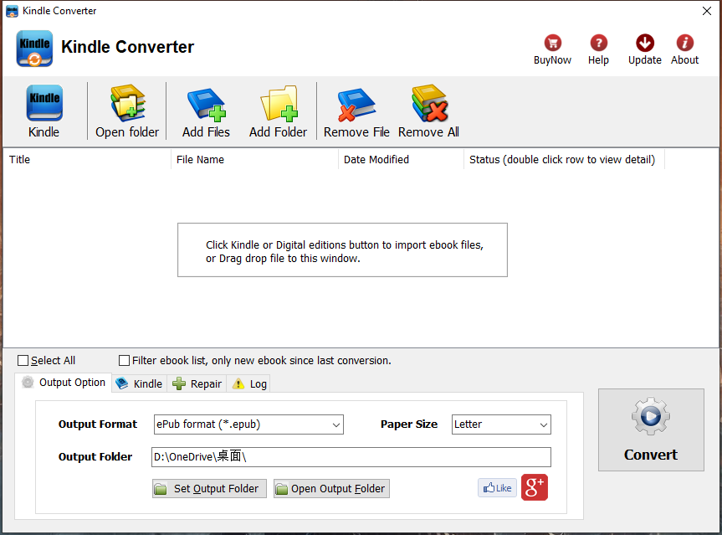
Task: Sort by the Title column header
Action: (x=87, y=159)
